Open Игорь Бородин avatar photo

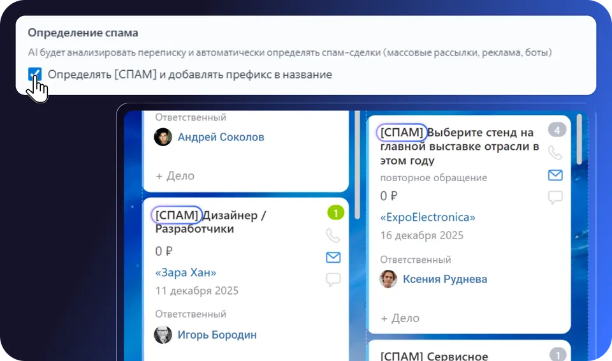(x=163, y=335)
